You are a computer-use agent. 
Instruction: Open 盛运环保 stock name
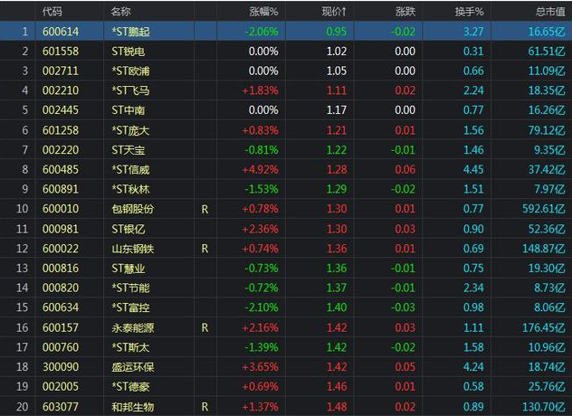[133, 367]
